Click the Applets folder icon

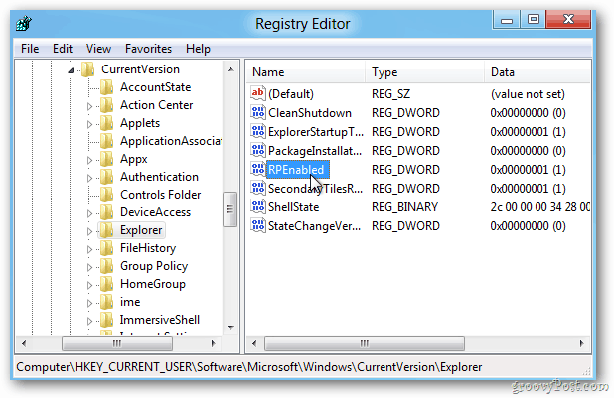click(x=106, y=123)
